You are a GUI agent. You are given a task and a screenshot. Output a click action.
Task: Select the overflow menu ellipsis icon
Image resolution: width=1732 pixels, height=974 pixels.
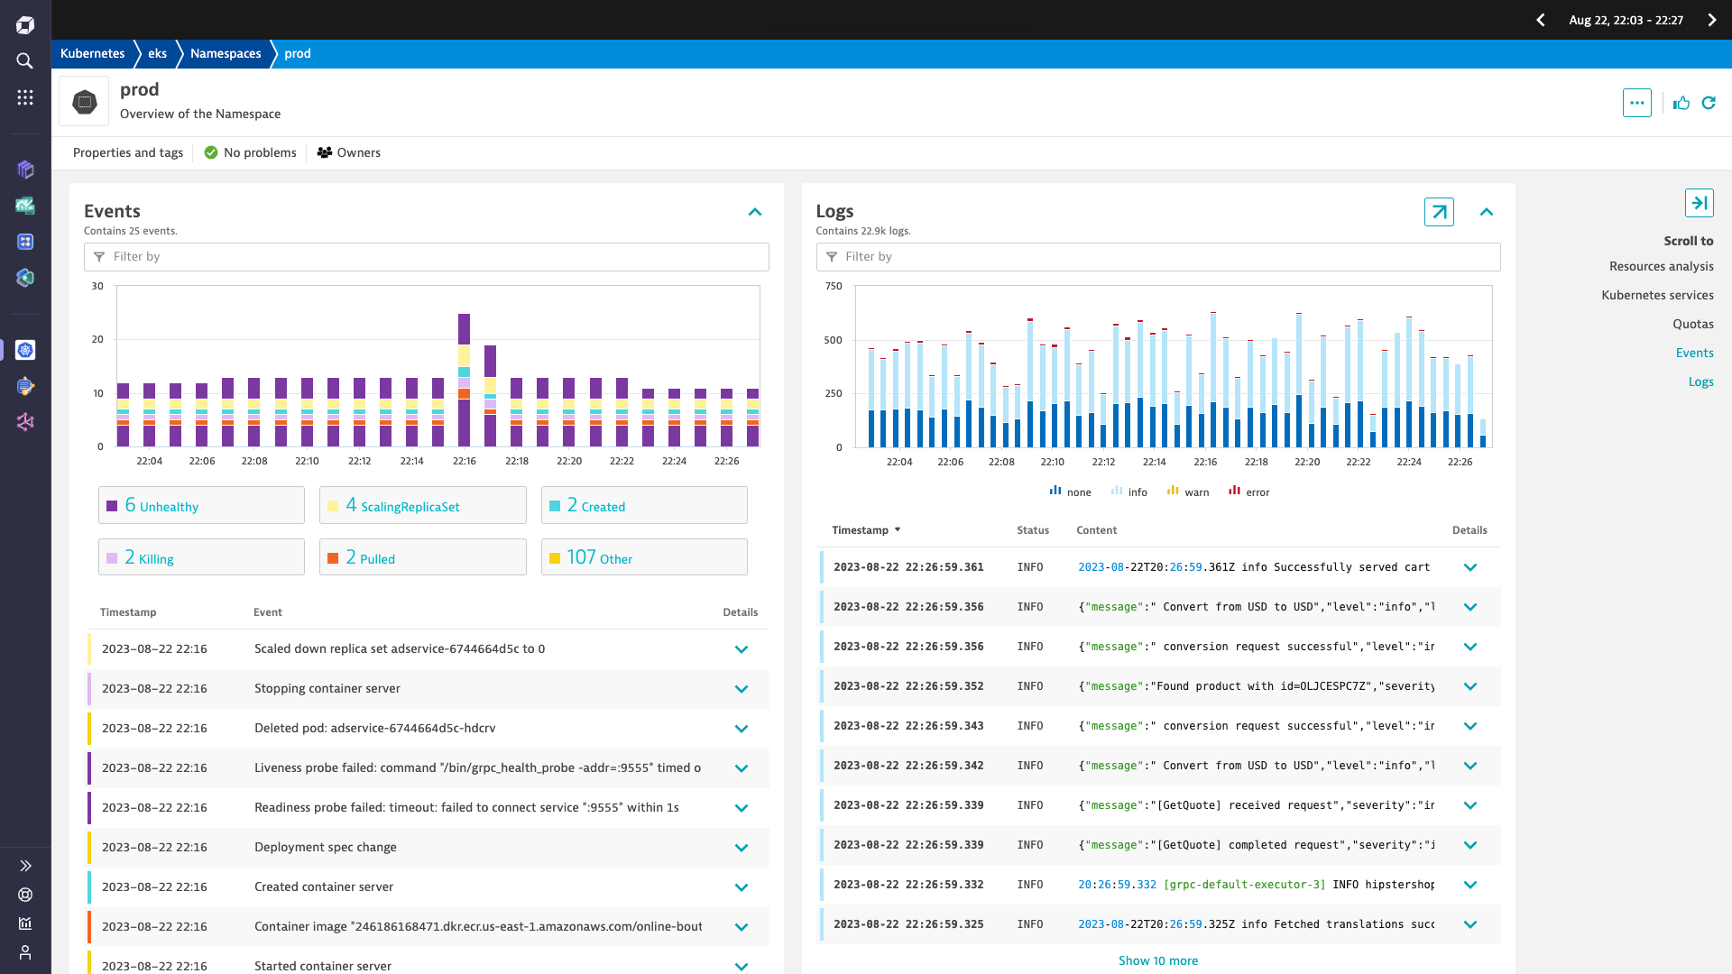1638,102
